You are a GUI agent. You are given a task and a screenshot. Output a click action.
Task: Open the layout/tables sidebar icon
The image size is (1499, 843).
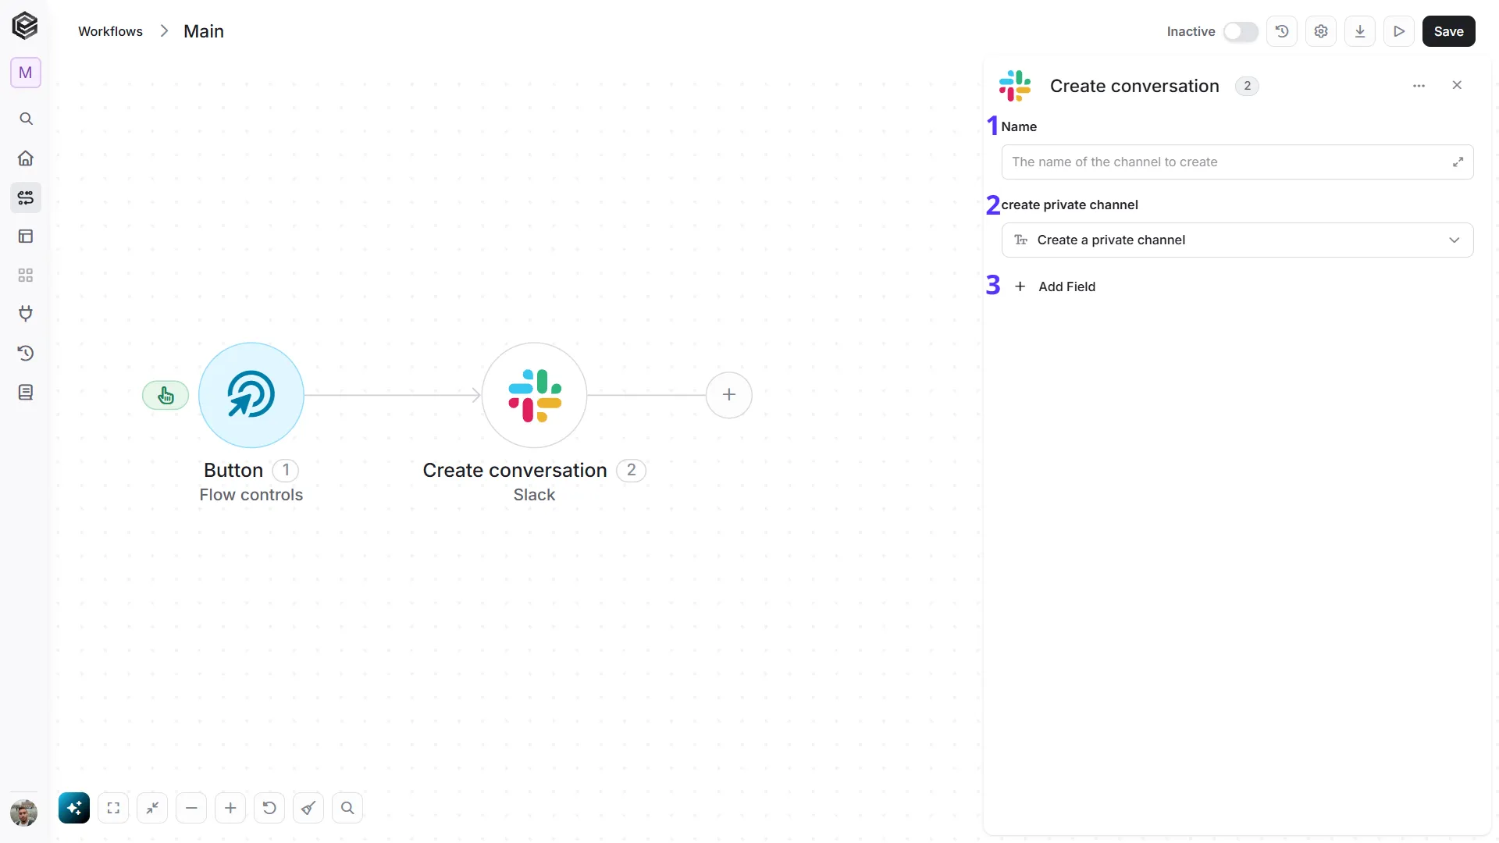[x=26, y=237]
